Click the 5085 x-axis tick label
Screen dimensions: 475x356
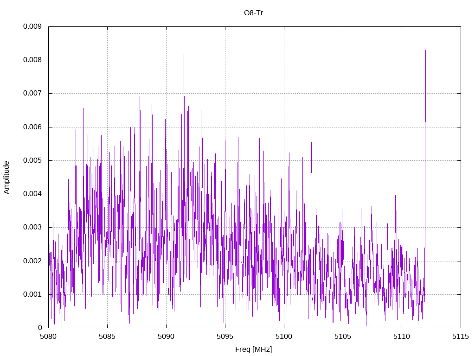(107, 337)
